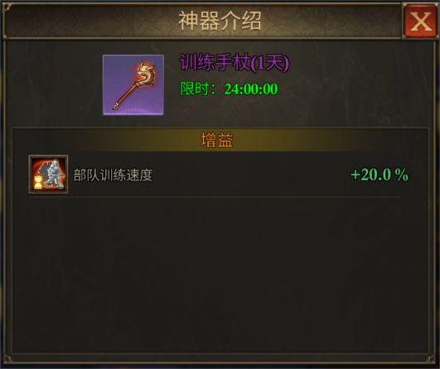The image size is (440, 369).
Task: Click the bottom-right corner ornament of frame
Action: coord(430,358)
